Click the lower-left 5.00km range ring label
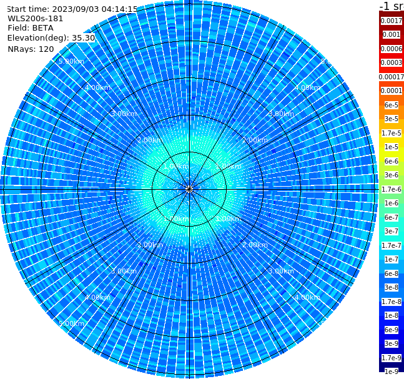Image resolution: width=404 pixels, height=379 pixels. tap(71, 323)
